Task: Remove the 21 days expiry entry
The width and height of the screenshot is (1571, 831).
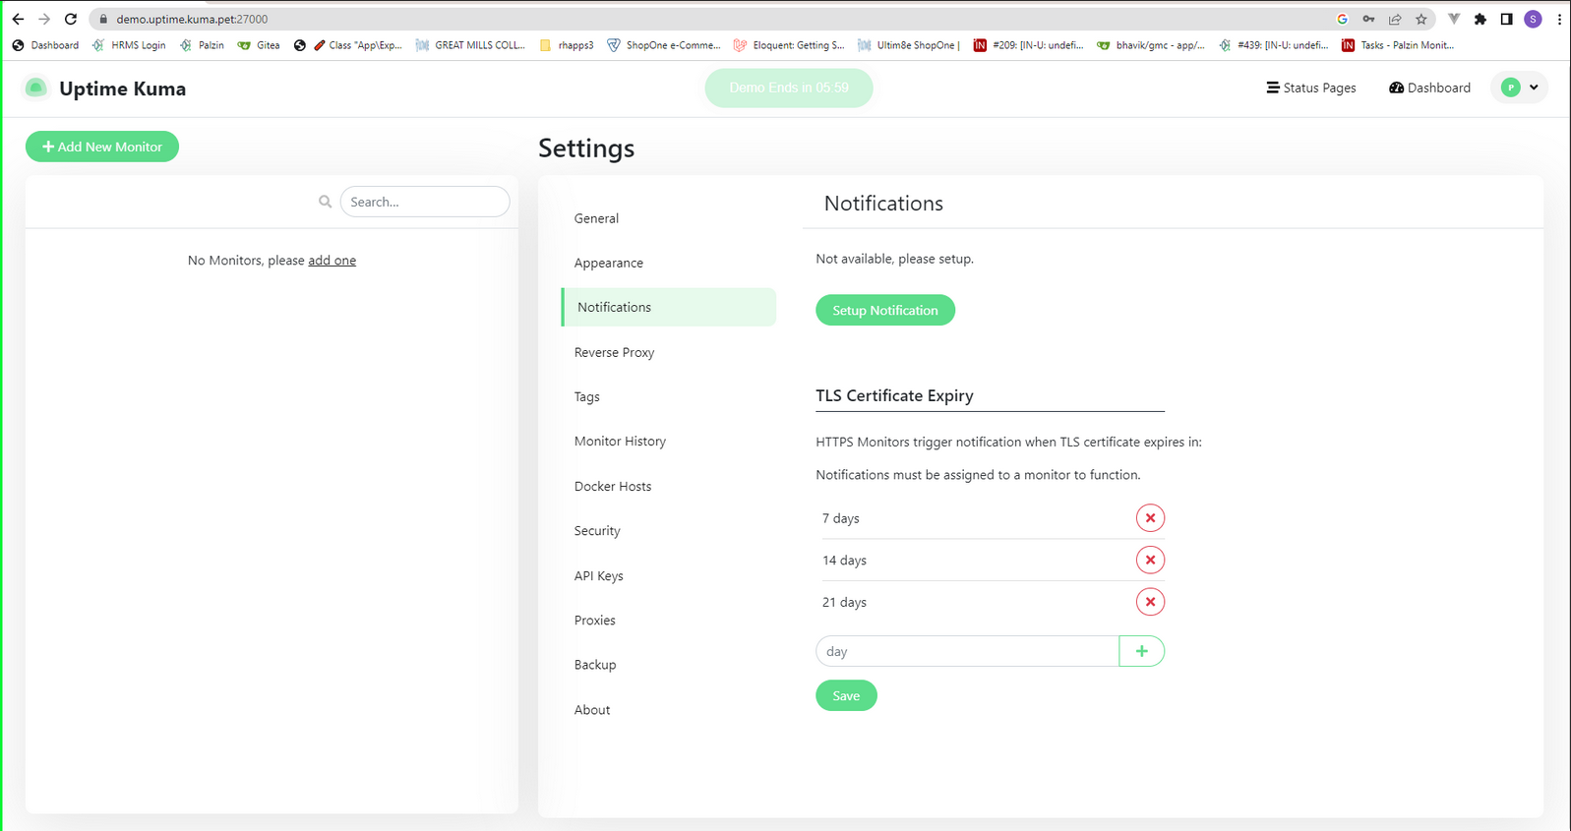Action: point(1150,602)
